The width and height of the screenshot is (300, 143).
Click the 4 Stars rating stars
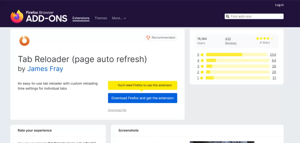[264, 38]
